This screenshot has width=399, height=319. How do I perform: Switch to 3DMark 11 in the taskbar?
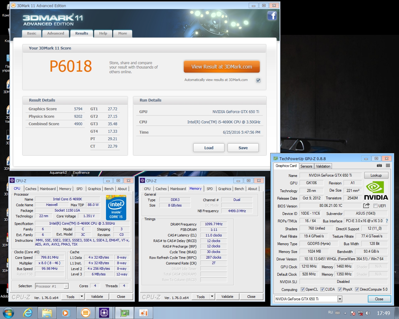85,313
